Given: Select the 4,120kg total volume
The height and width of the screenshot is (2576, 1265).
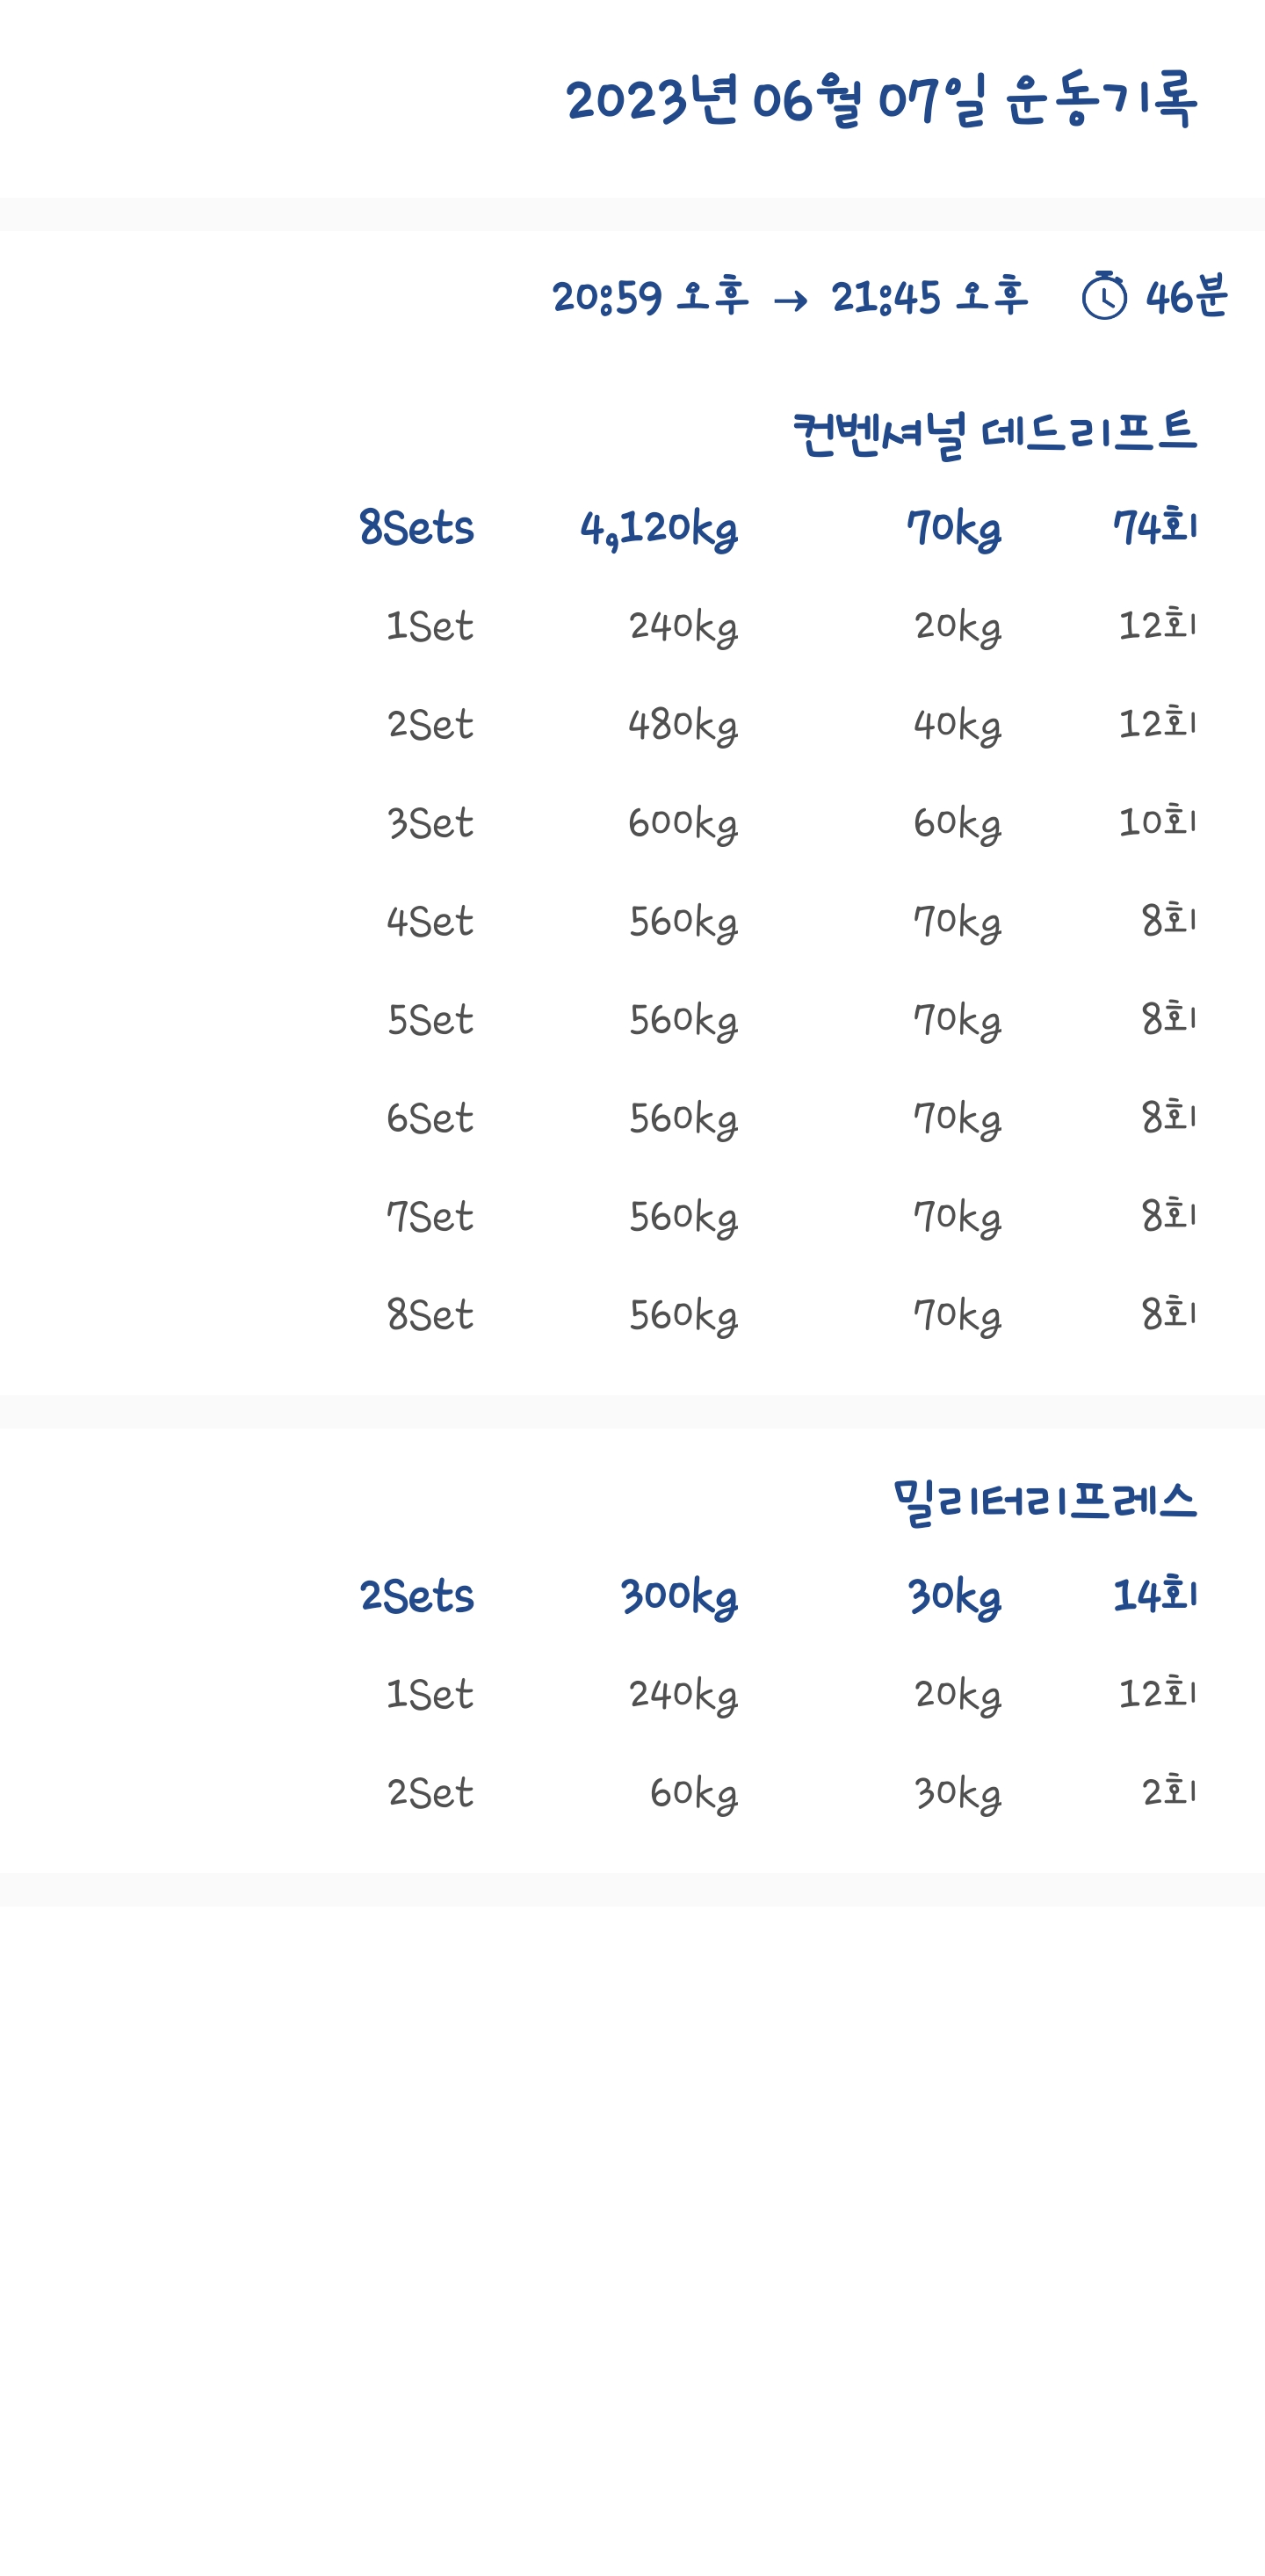Looking at the screenshot, I should coord(659,528).
